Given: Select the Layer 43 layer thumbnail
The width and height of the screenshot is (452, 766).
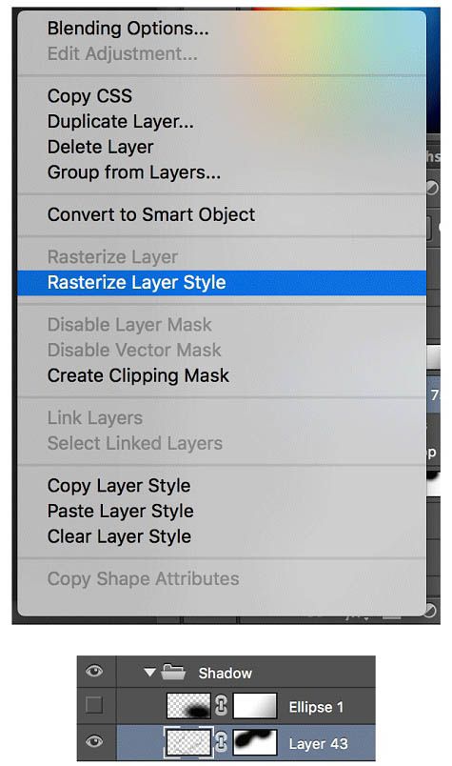Looking at the screenshot, I should click(x=189, y=742).
